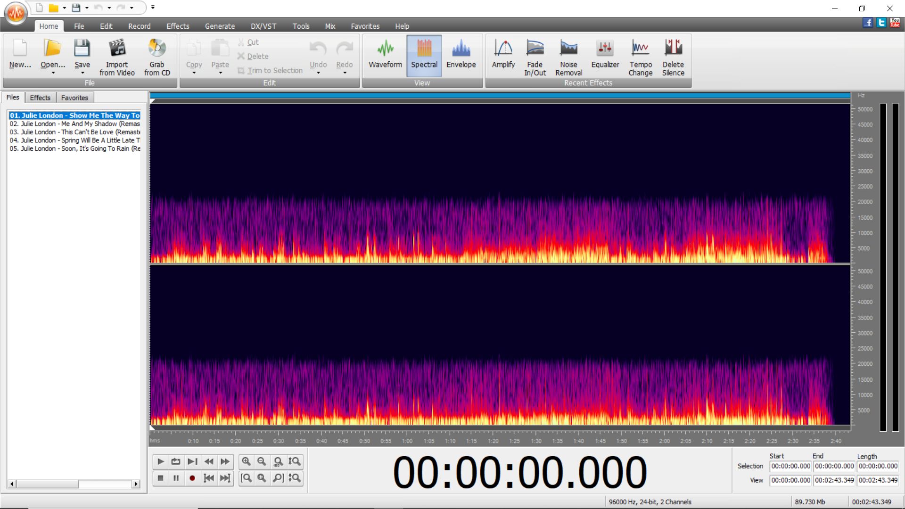Zoom to selection start
Screen dimensions: 905x509
point(246,478)
